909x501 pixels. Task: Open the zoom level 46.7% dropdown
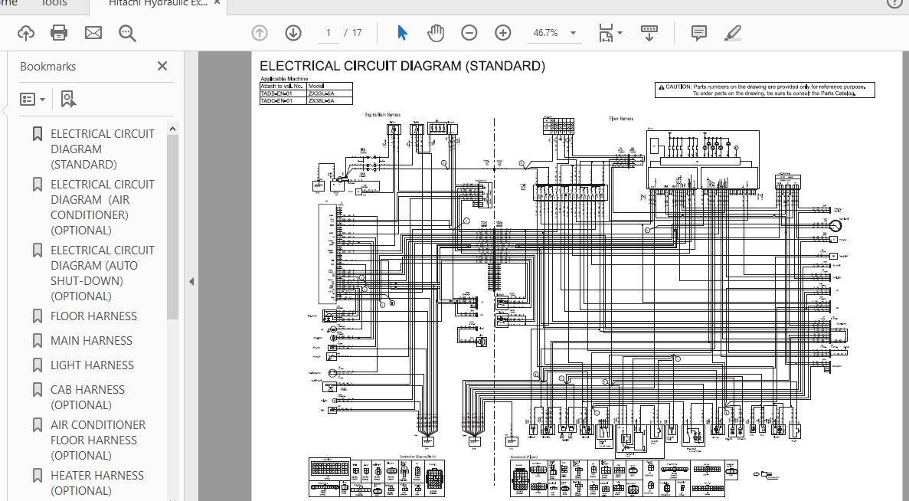tap(572, 33)
